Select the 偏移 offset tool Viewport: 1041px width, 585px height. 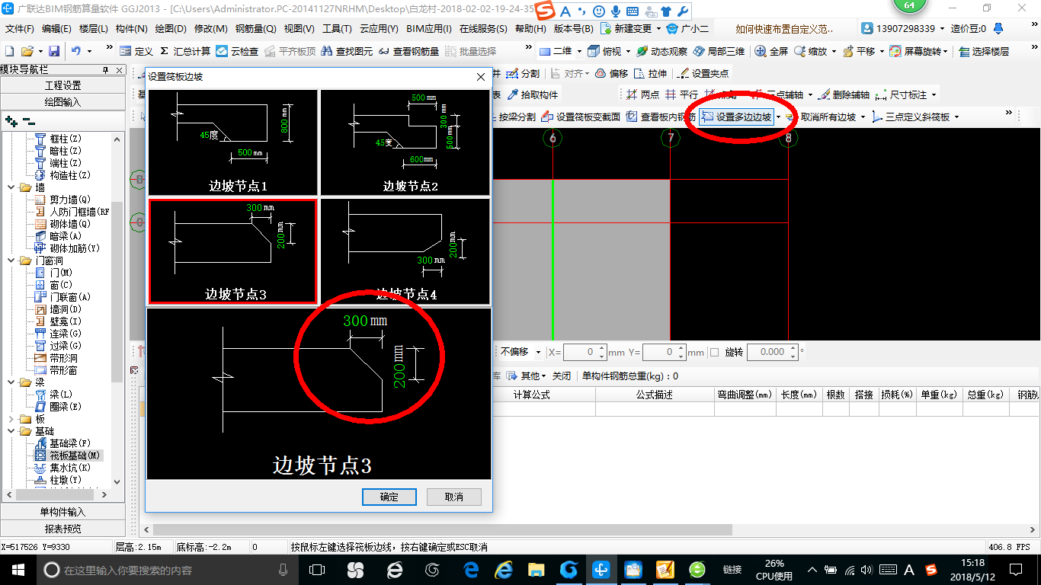(611, 73)
